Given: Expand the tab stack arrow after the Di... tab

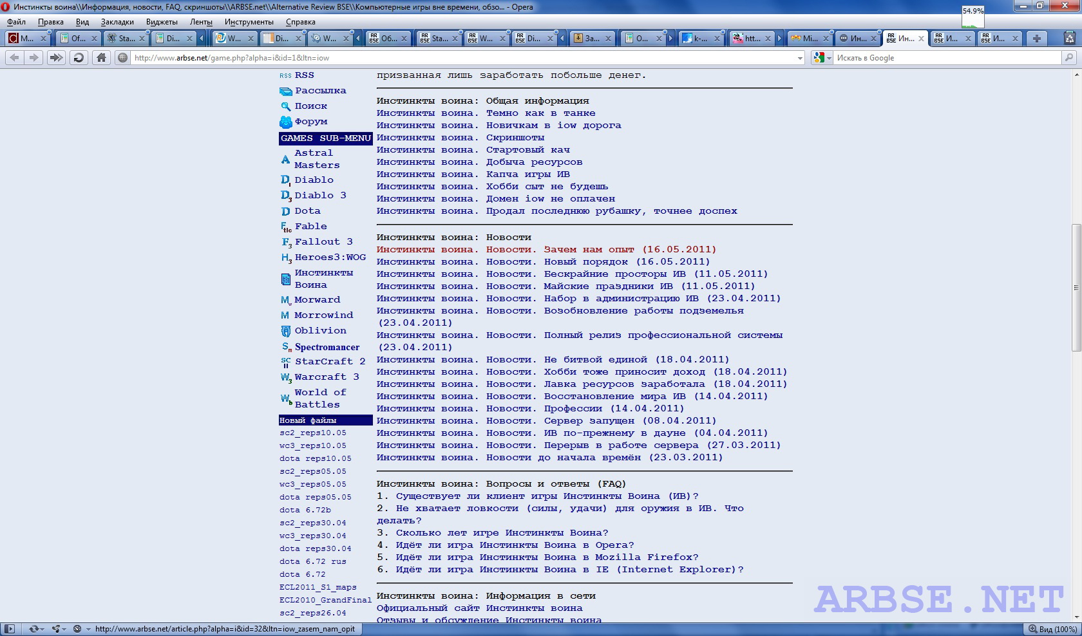Looking at the screenshot, I should (x=201, y=38).
